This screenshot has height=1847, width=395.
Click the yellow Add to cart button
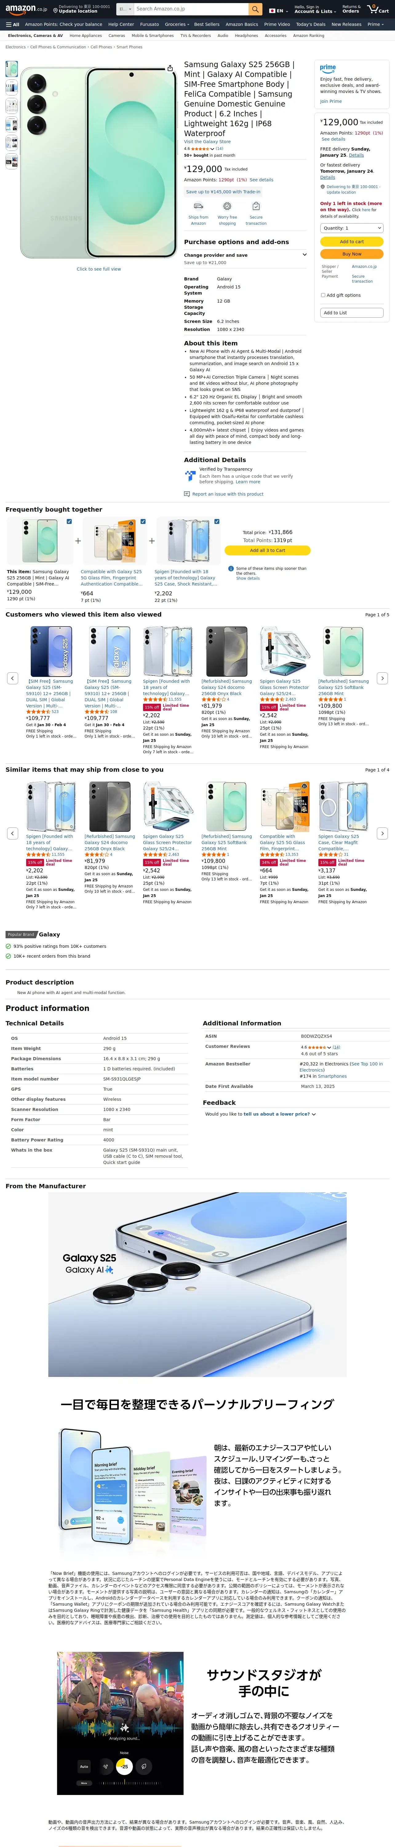pyautogui.click(x=351, y=242)
